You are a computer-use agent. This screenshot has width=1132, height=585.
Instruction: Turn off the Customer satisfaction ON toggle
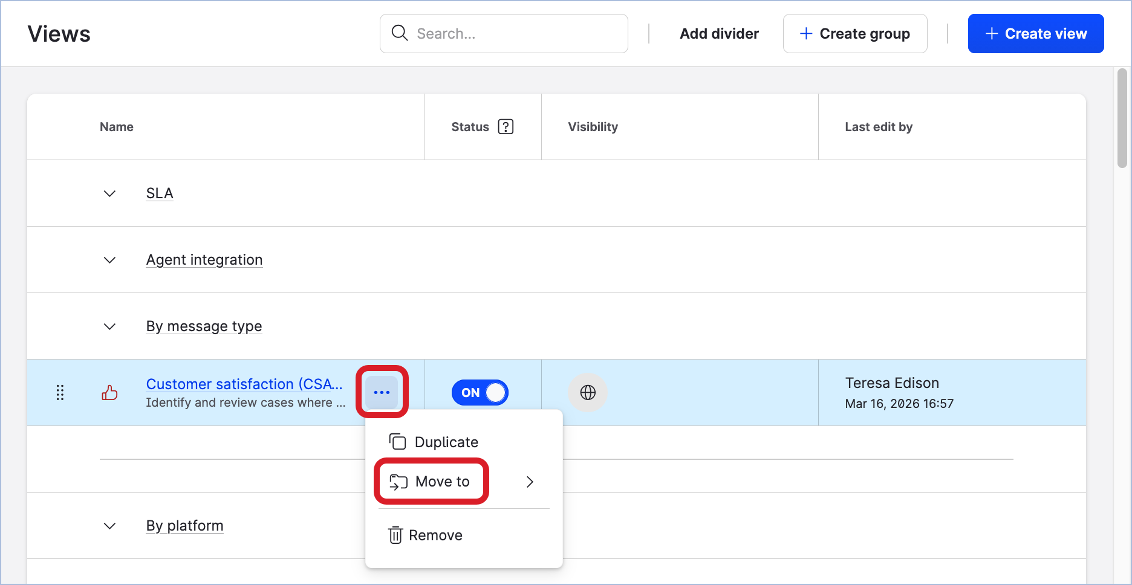tap(480, 393)
